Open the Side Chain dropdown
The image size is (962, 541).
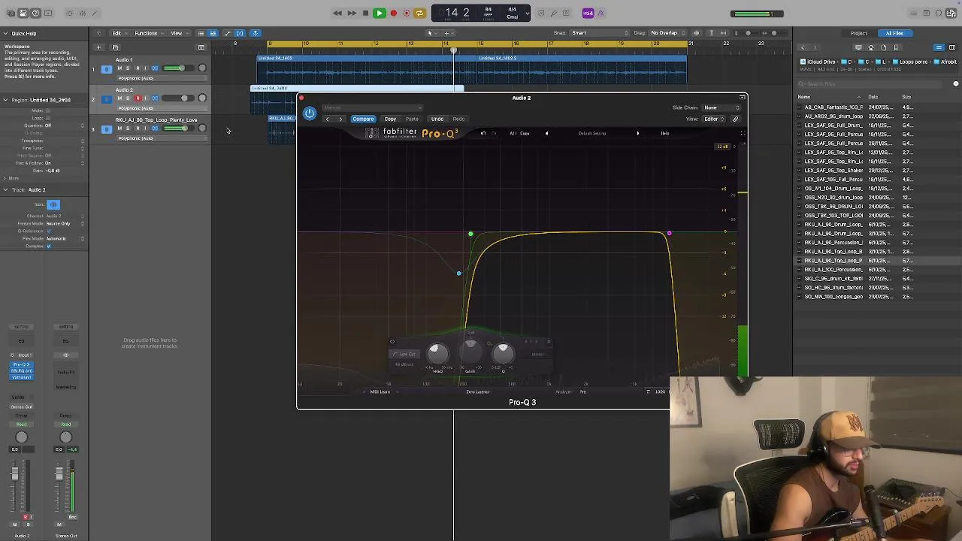[721, 107]
